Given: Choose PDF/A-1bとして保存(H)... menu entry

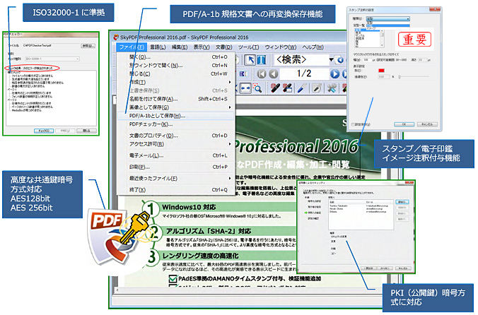Looking at the screenshot, I should (x=176, y=116).
